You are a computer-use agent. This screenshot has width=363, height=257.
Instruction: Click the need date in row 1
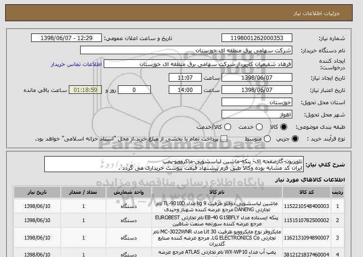click(x=37, y=206)
